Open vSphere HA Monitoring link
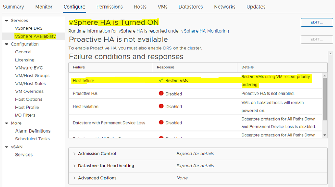 click(x=205, y=31)
